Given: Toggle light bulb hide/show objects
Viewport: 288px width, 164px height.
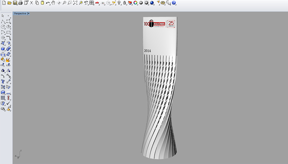Looking at the screenshot, I should coord(119,3).
